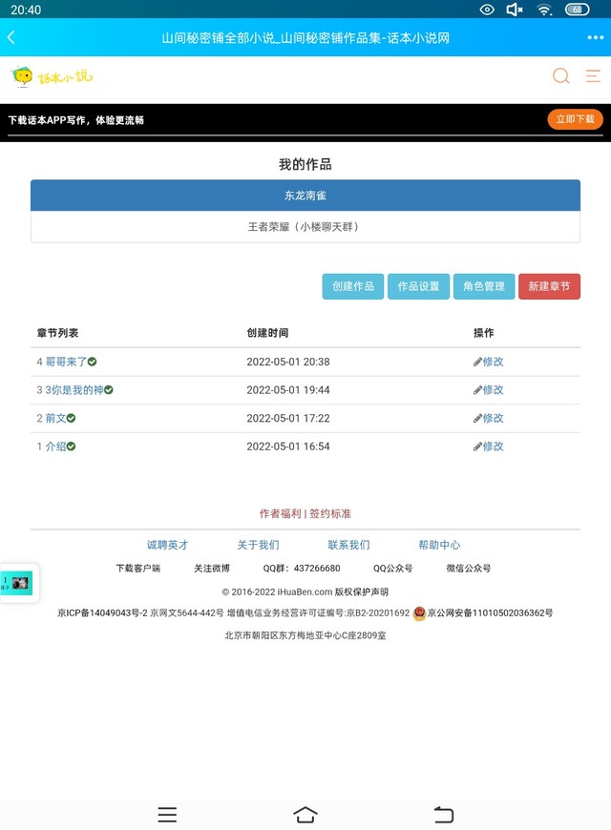
Task: Tap the Android recent apps icon
Action: [167, 814]
